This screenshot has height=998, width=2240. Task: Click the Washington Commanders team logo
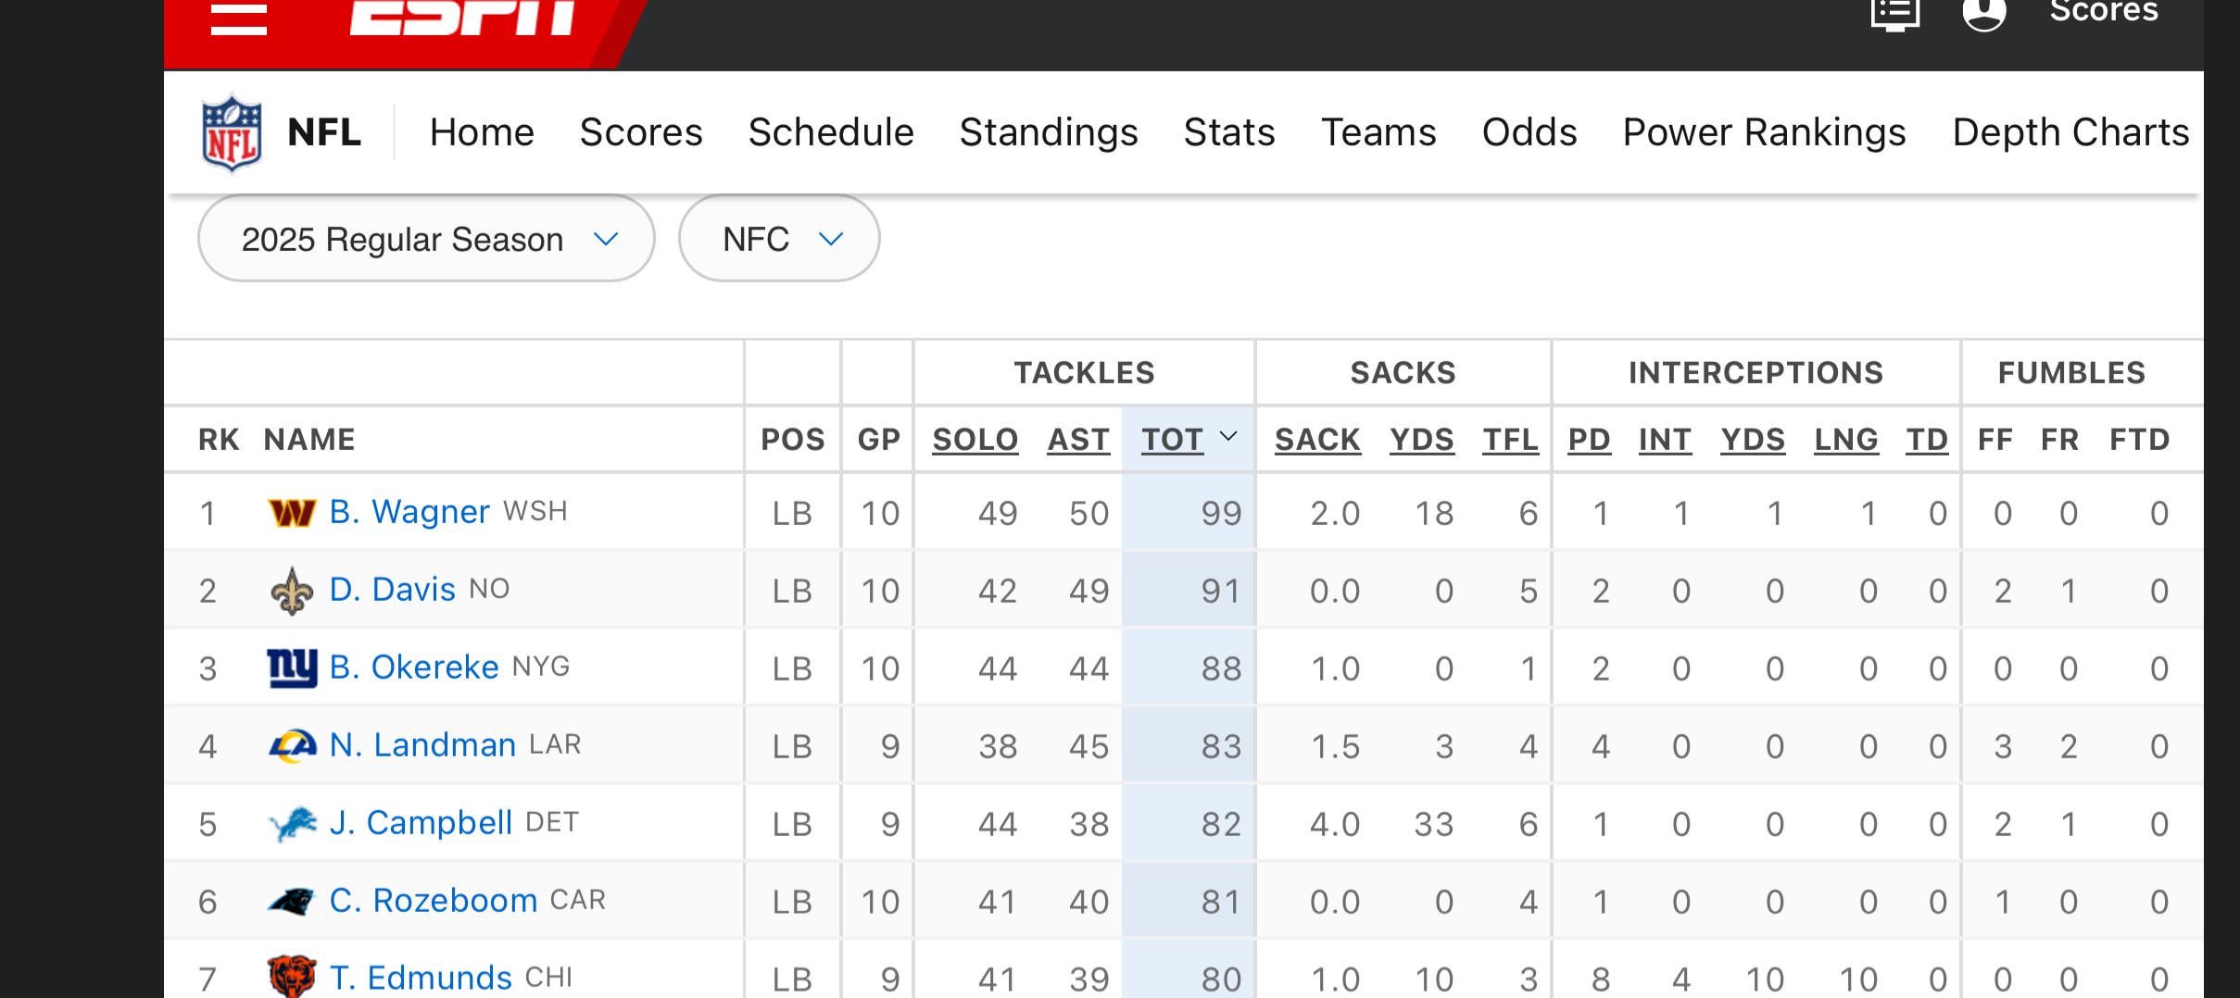(292, 512)
